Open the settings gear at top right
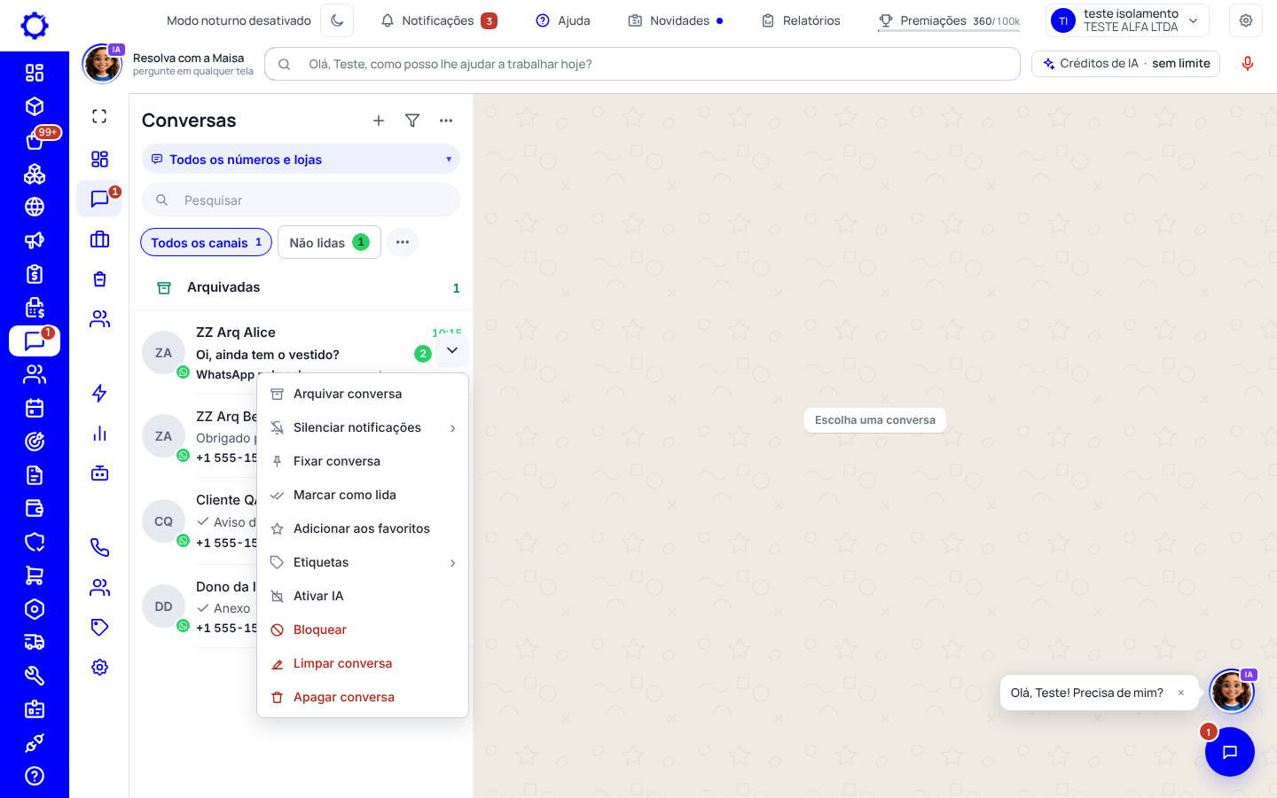Viewport: 1277px width, 798px height. (x=1246, y=20)
